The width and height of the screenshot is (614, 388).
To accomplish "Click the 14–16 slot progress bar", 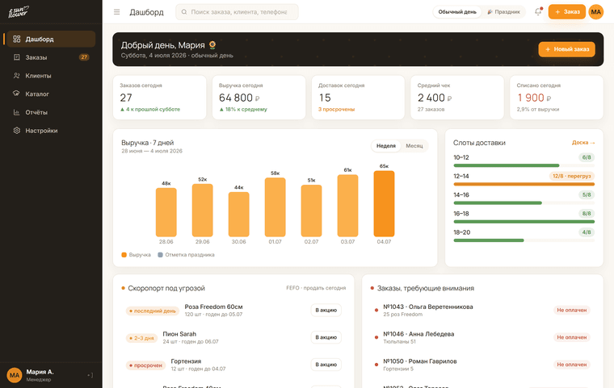I will click(x=524, y=203).
